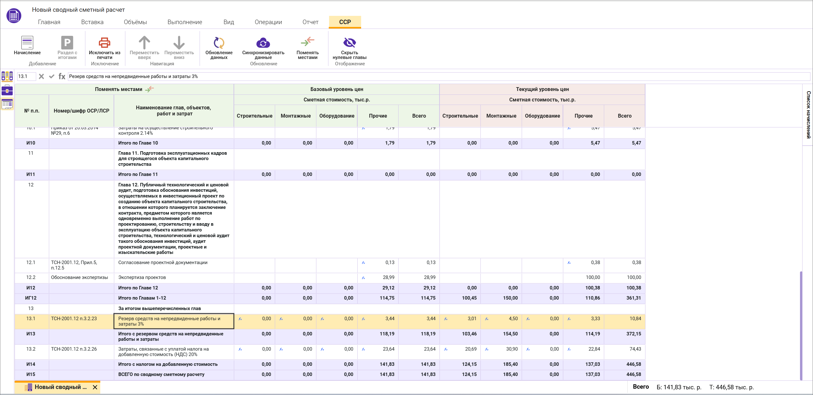The width and height of the screenshot is (813, 395).
Task: Expand the Список начислений side panel
Action: click(808, 115)
